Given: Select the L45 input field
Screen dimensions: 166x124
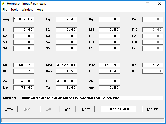Looking at the screenshot, I should coord(110,48).
